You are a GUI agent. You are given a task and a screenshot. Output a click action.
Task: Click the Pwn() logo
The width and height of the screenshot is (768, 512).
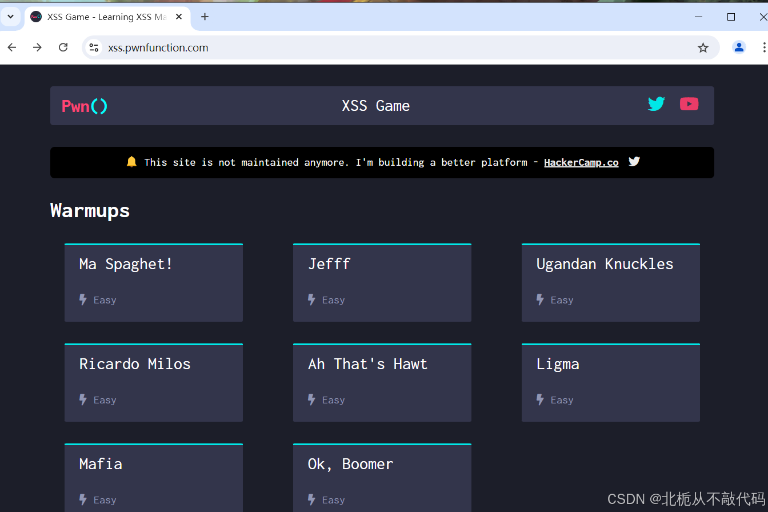pyautogui.click(x=84, y=106)
